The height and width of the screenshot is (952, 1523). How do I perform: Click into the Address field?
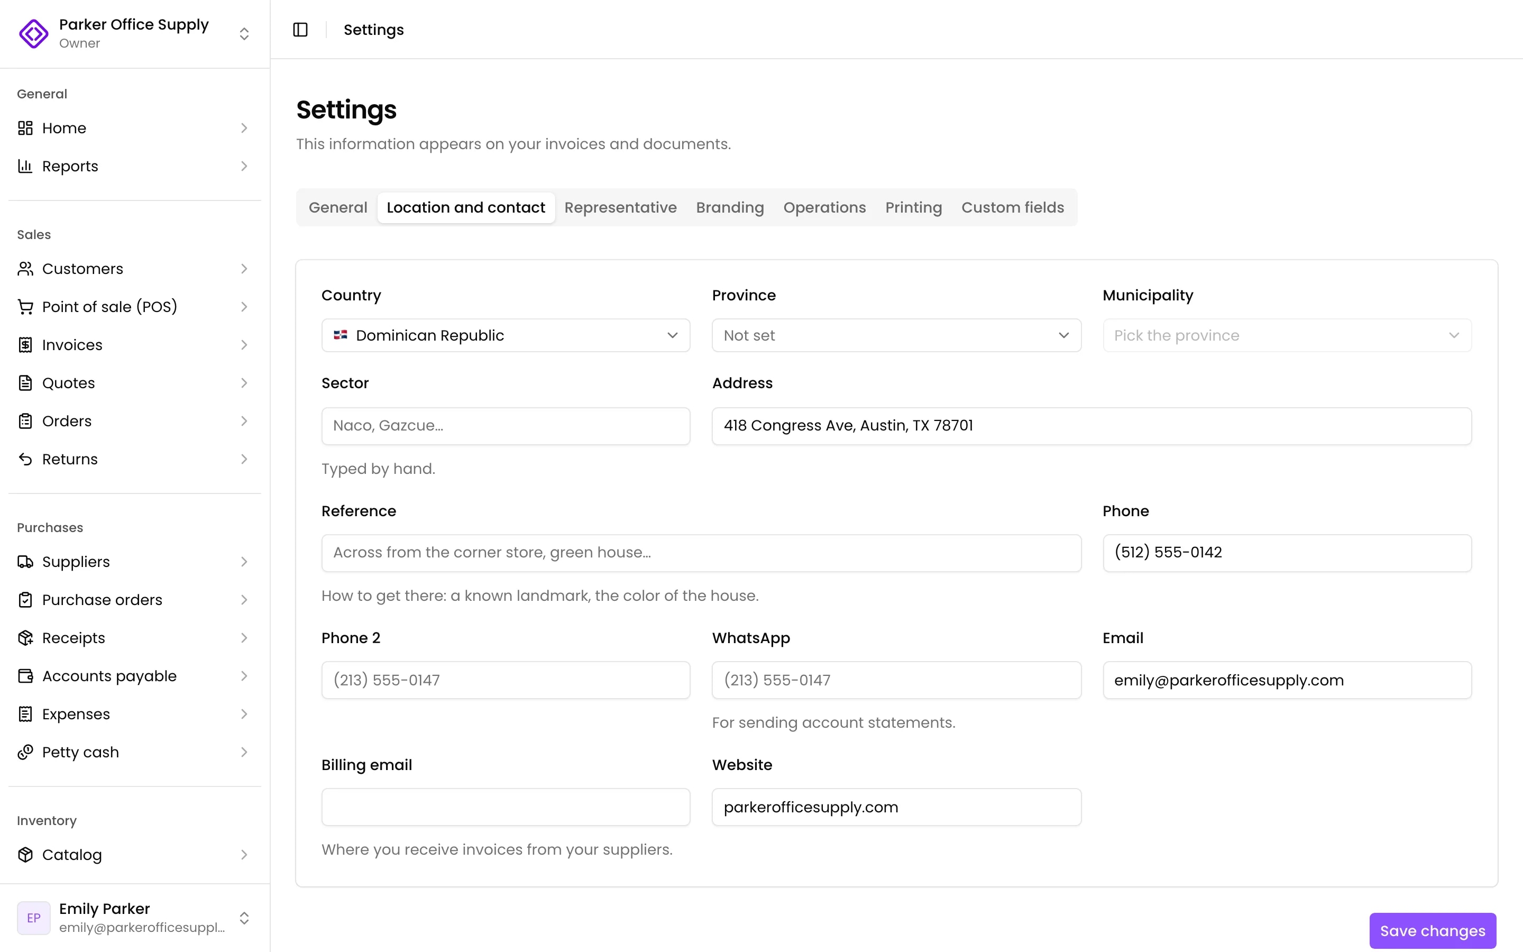1091,426
